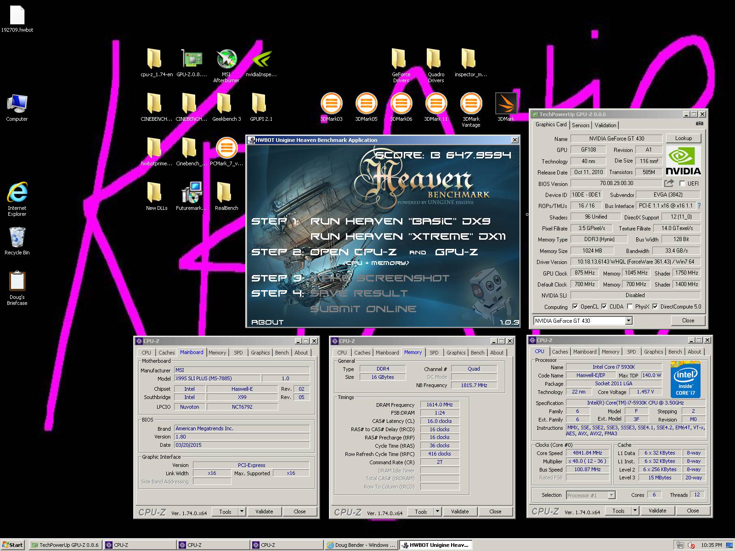The height and width of the screenshot is (551, 735).
Task: Expand Tools dropdown arrow in Mainboard CPU-Z window
Action: click(242, 511)
